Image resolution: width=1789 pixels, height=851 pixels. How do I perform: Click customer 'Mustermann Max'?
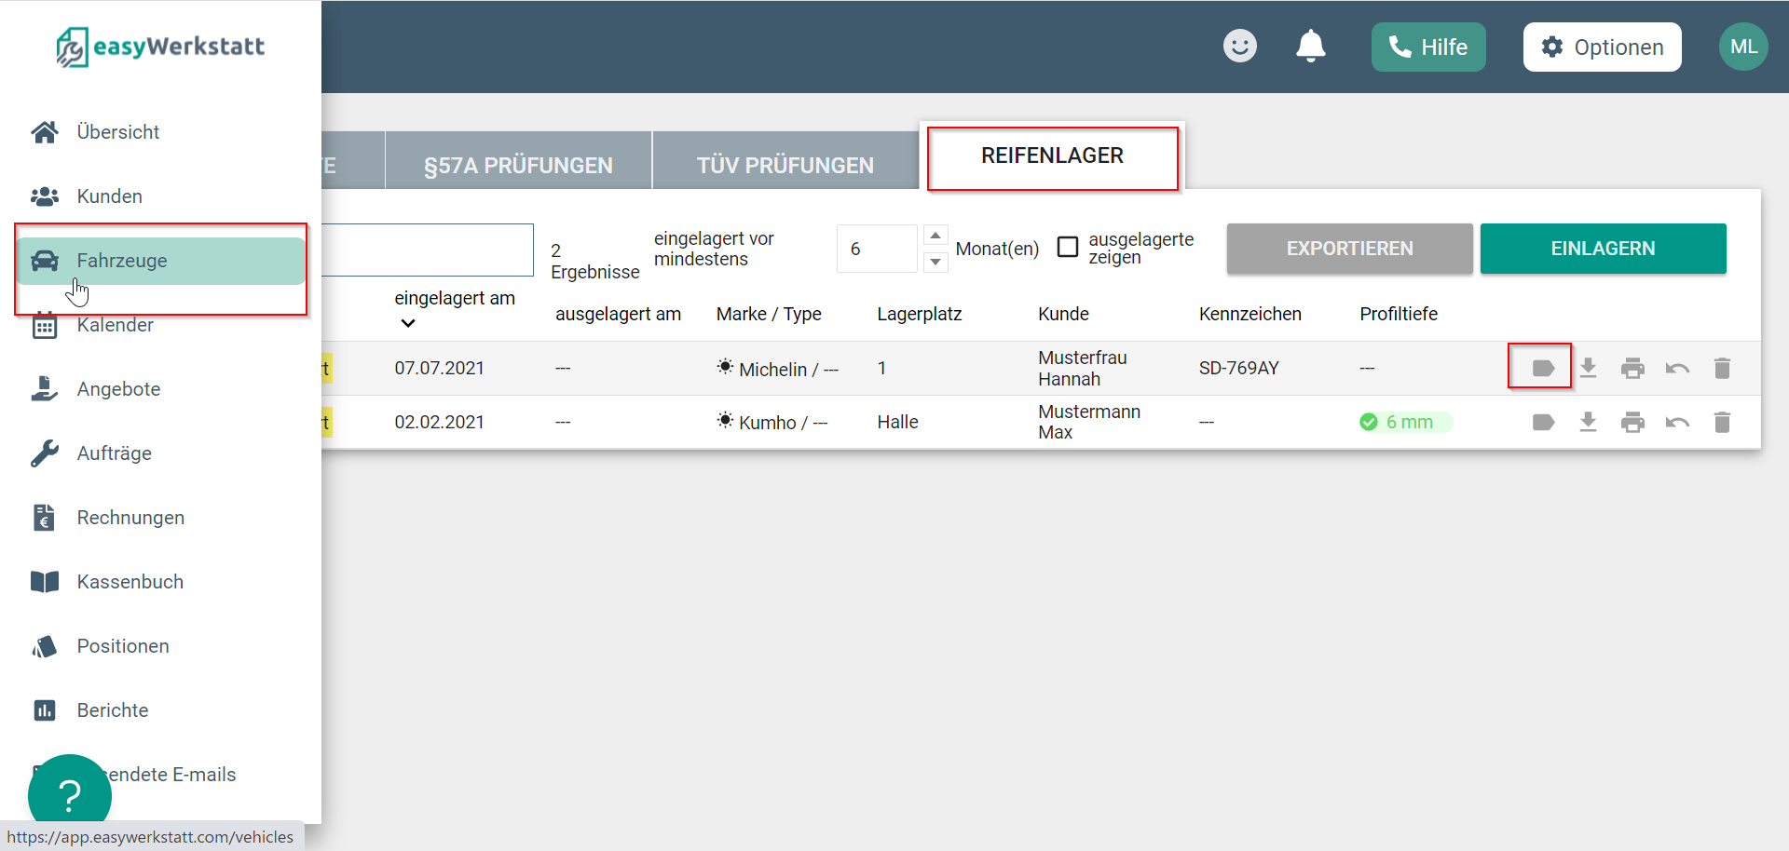tap(1088, 423)
